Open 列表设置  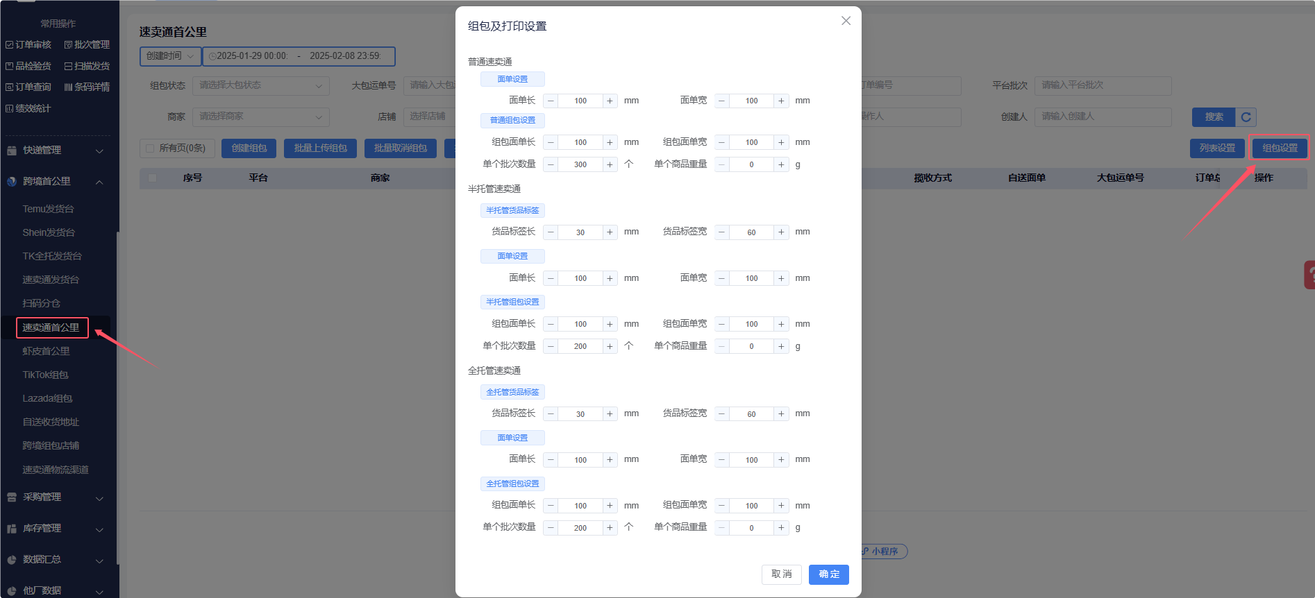point(1217,148)
